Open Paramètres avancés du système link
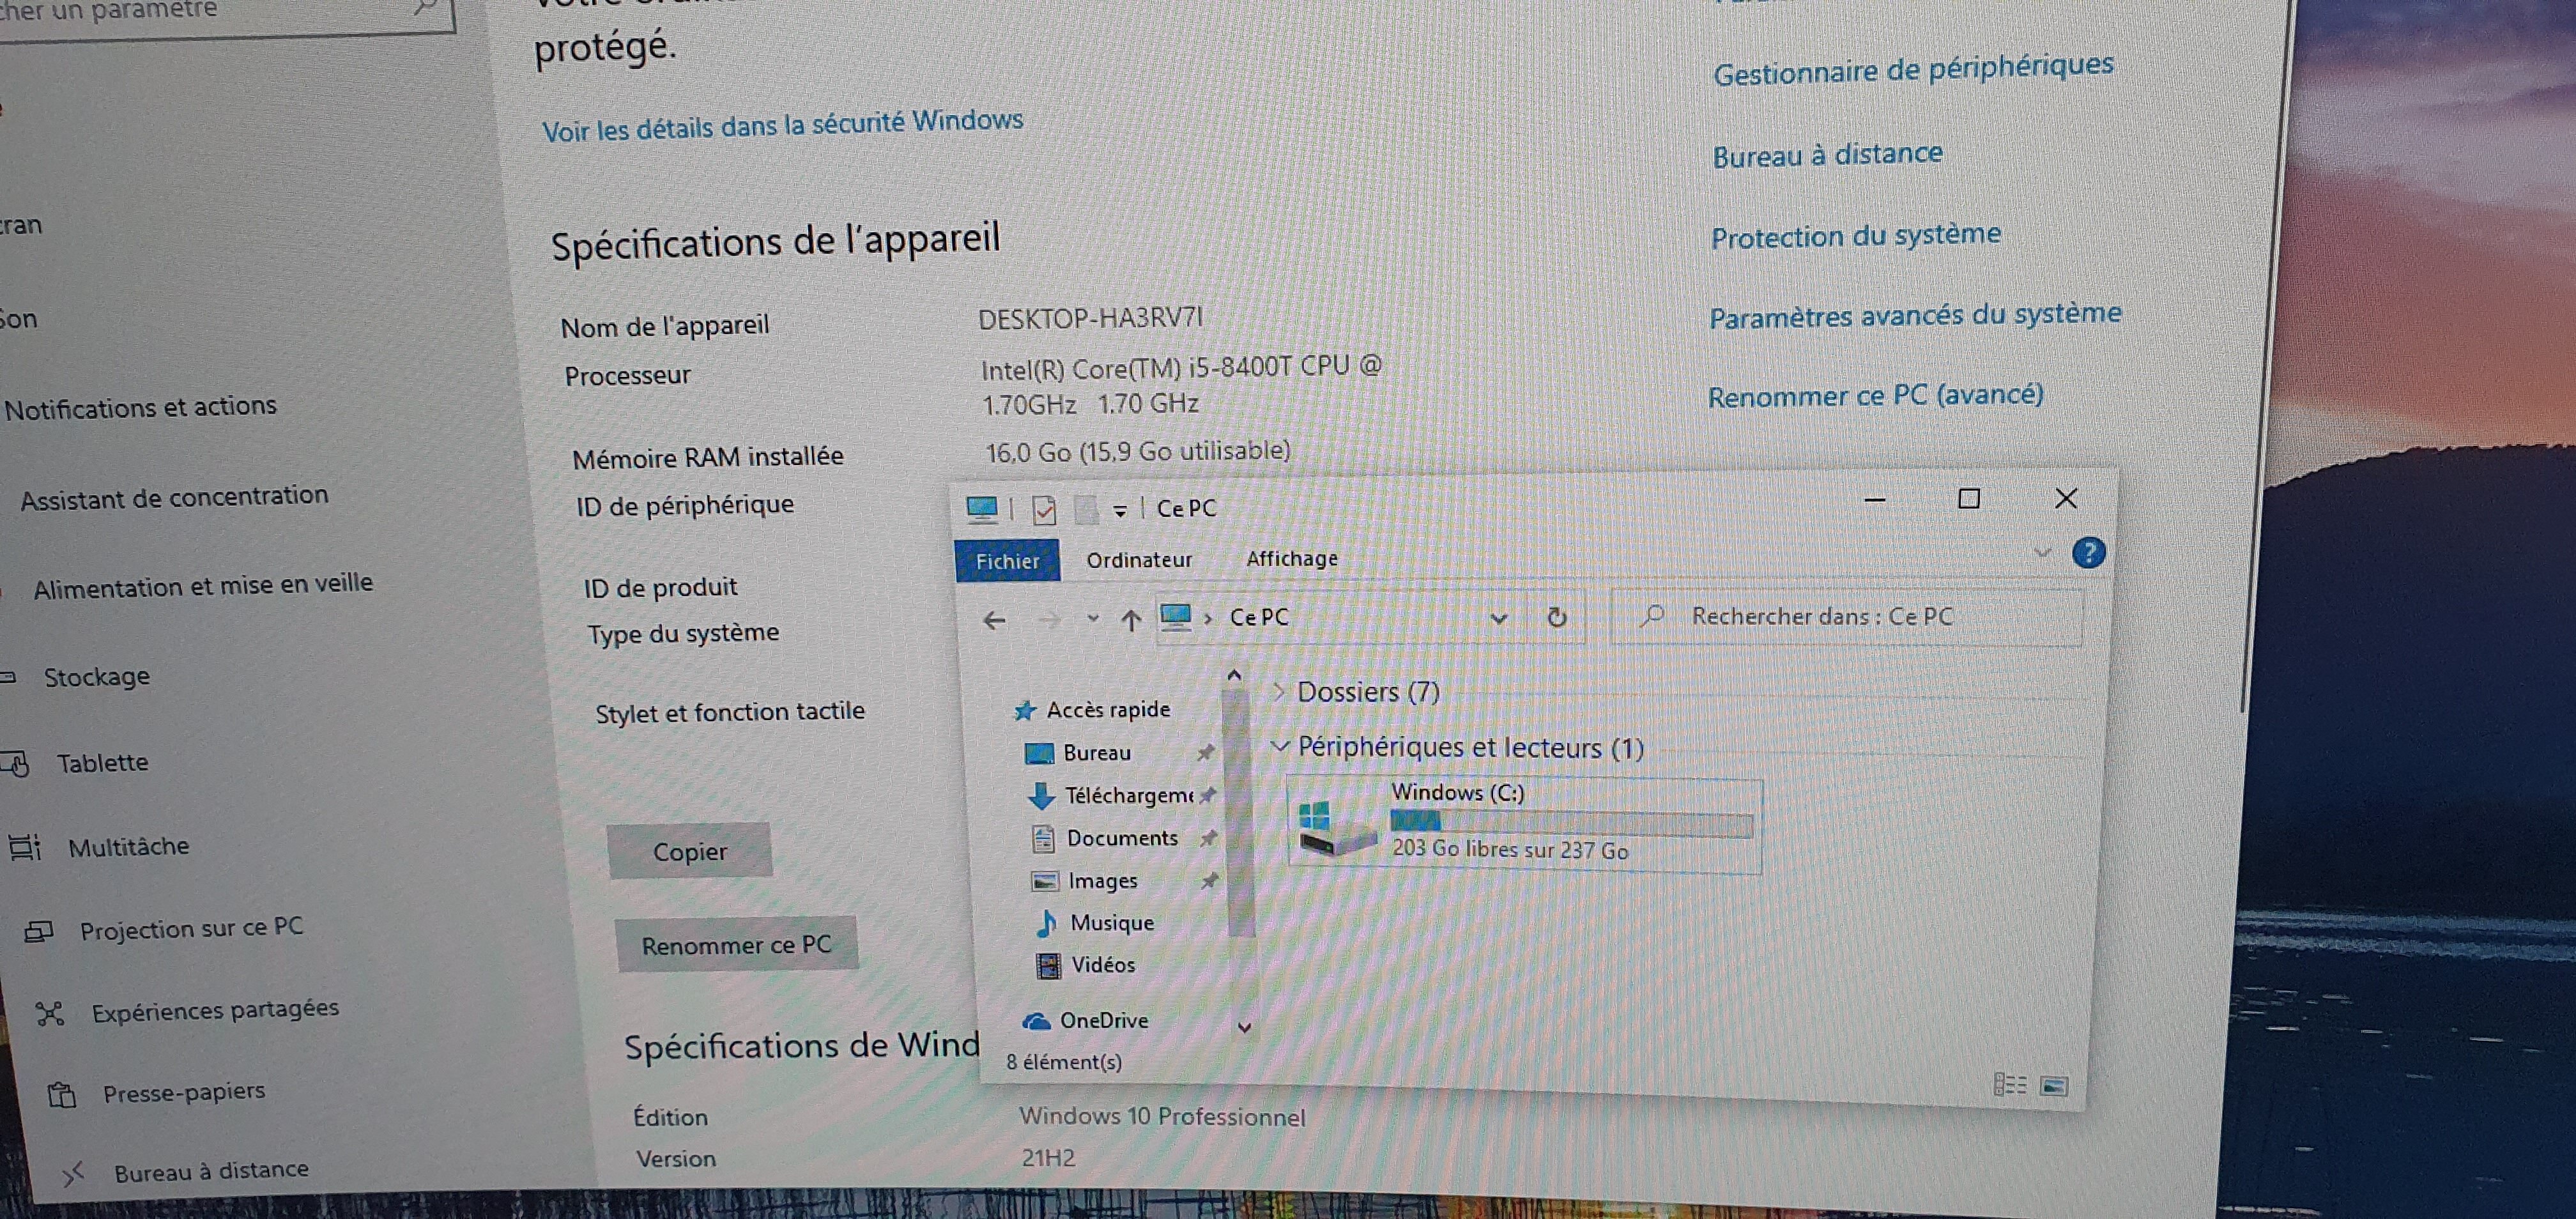Viewport: 2576px width, 1219px height. coord(1914,316)
